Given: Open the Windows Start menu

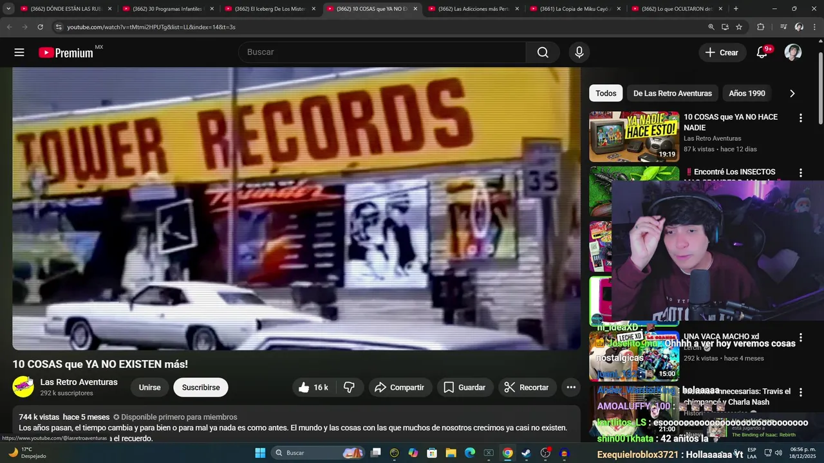Looking at the screenshot, I should 260,453.
